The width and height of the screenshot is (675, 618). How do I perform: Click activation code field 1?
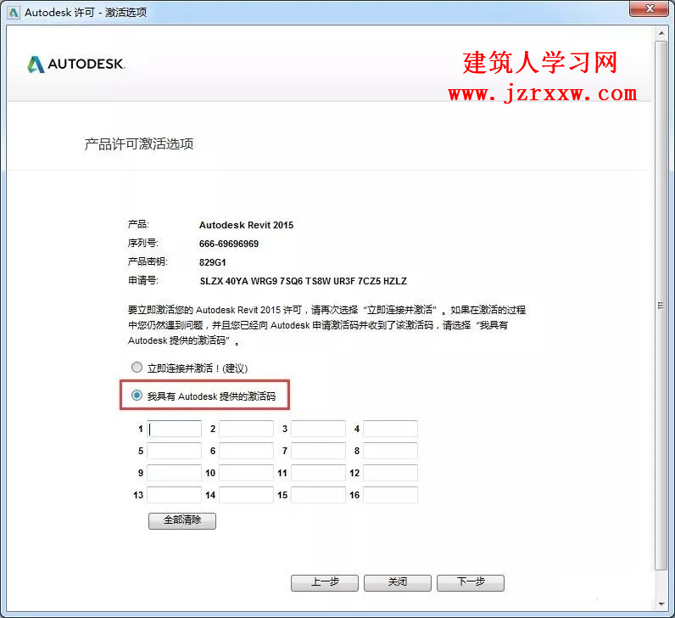coord(175,429)
